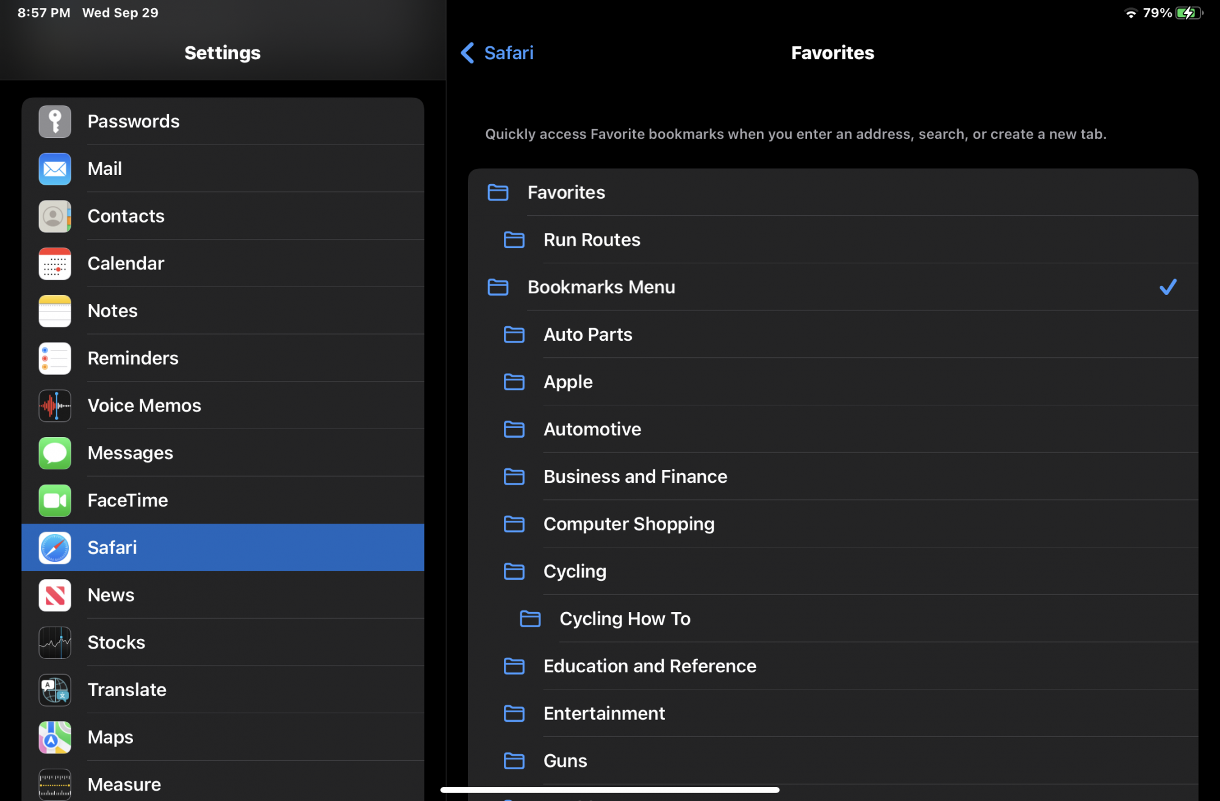Tap the Stocks chart icon
The height and width of the screenshot is (801, 1220).
tap(55, 643)
